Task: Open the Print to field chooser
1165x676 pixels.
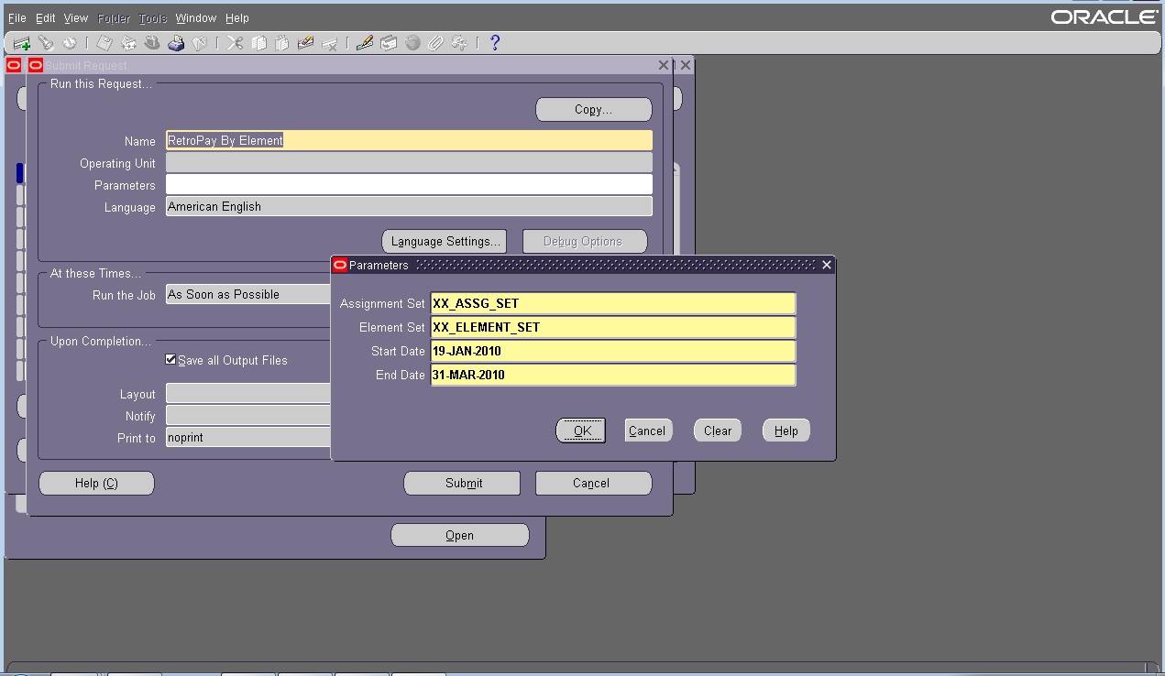Action: pos(247,438)
